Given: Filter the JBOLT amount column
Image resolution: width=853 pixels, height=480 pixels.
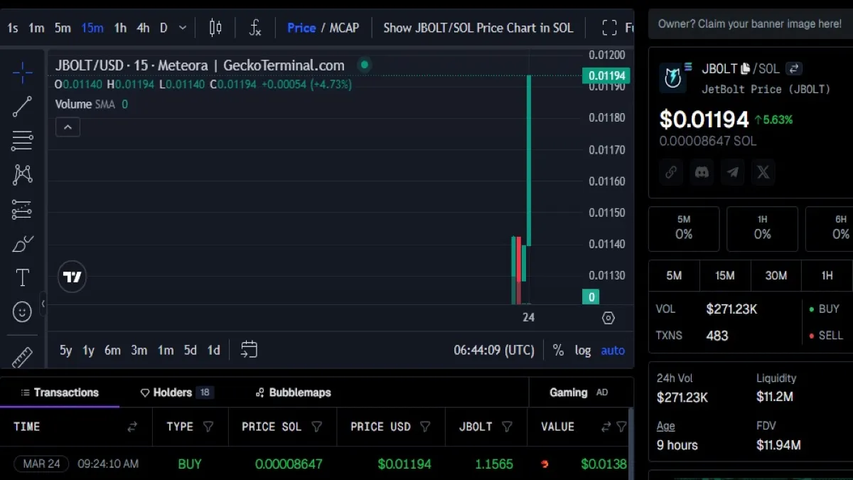Looking at the screenshot, I should 508,427.
